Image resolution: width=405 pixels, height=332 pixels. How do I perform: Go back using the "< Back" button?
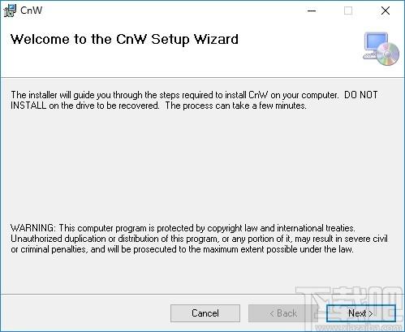(283, 313)
